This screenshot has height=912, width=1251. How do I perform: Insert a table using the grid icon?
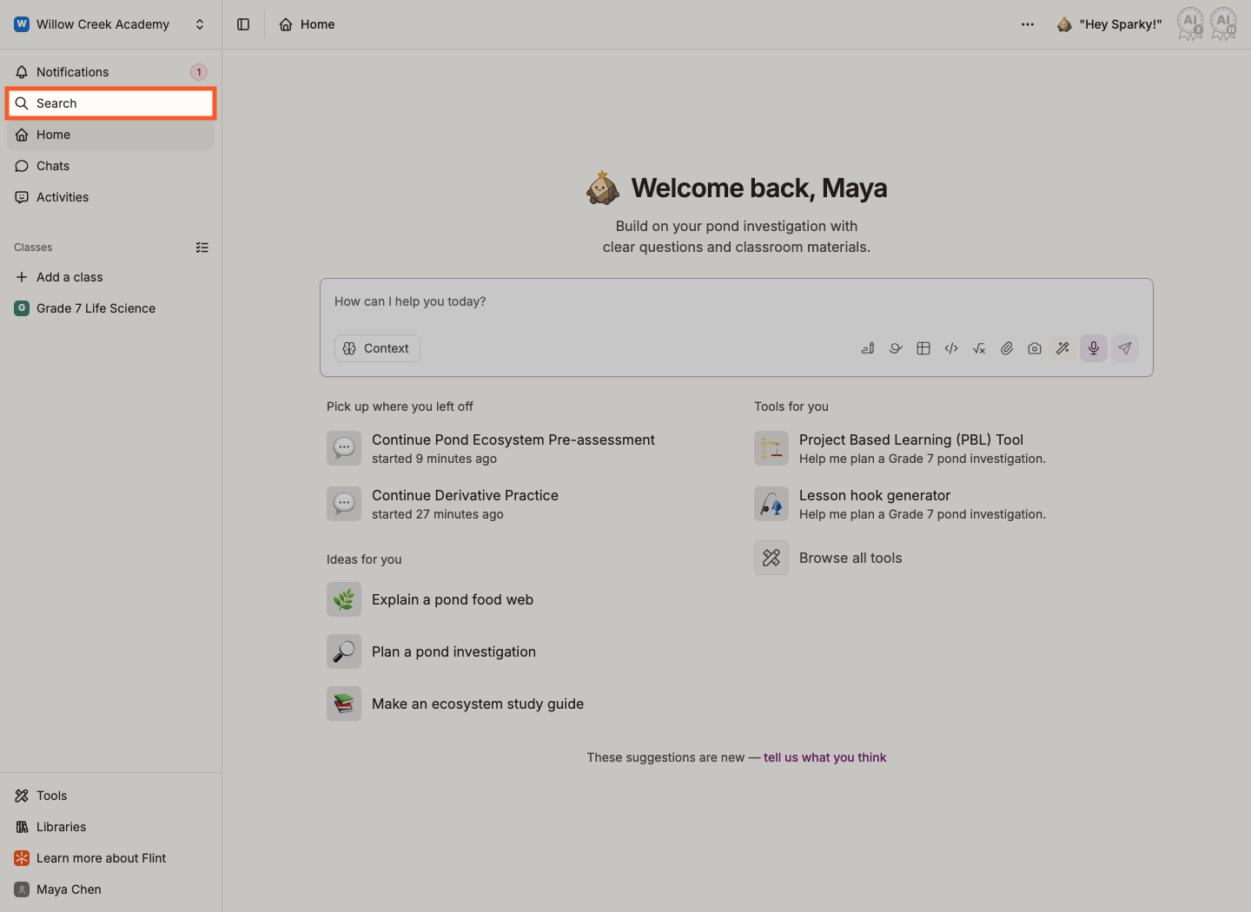pos(923,348)
